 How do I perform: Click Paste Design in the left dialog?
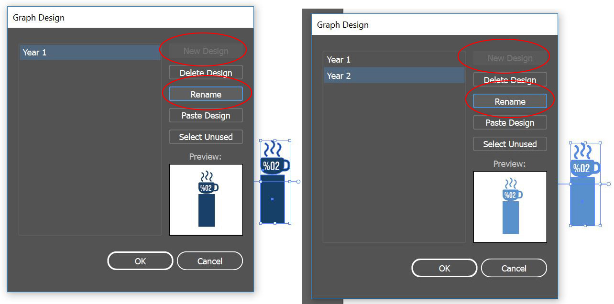206,116
